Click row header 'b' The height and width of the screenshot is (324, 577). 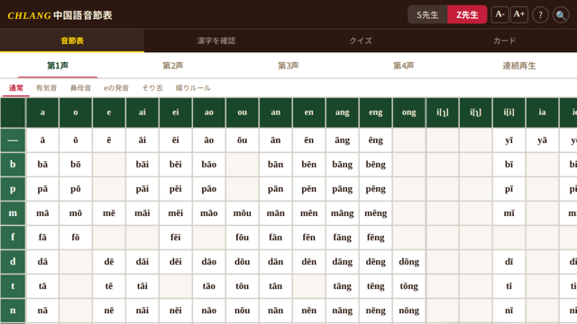pos(13,164)
